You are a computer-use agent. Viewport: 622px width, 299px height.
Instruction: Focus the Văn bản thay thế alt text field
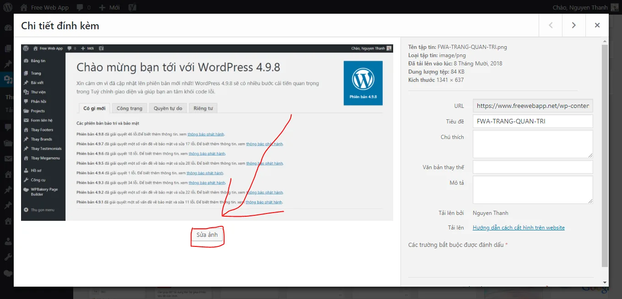click(x=533, y=167)
